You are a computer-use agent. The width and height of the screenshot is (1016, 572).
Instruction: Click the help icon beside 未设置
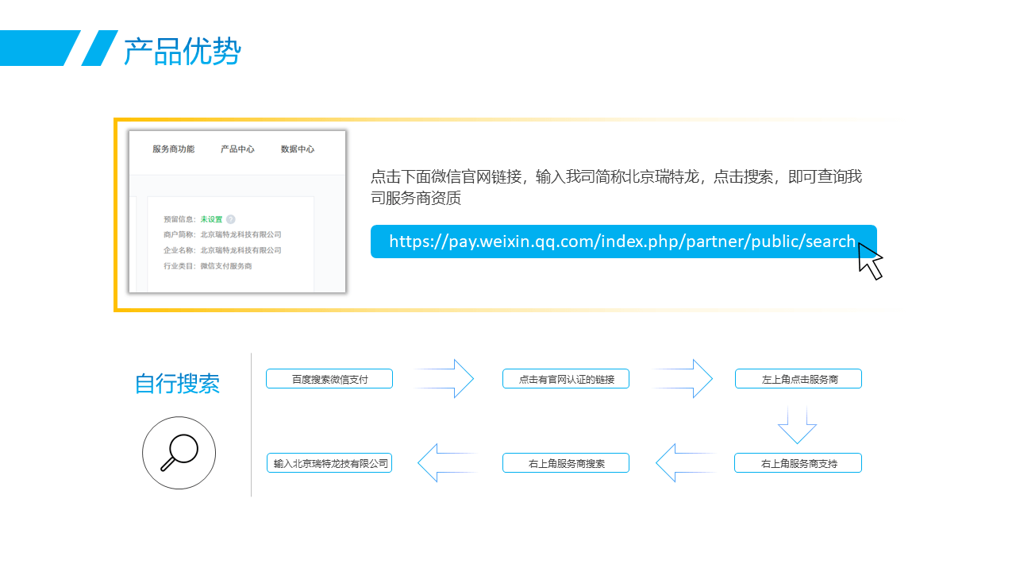click(x=231, y=219)
